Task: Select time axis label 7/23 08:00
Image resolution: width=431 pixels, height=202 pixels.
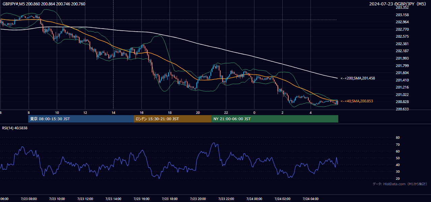Action: [28, 199]
